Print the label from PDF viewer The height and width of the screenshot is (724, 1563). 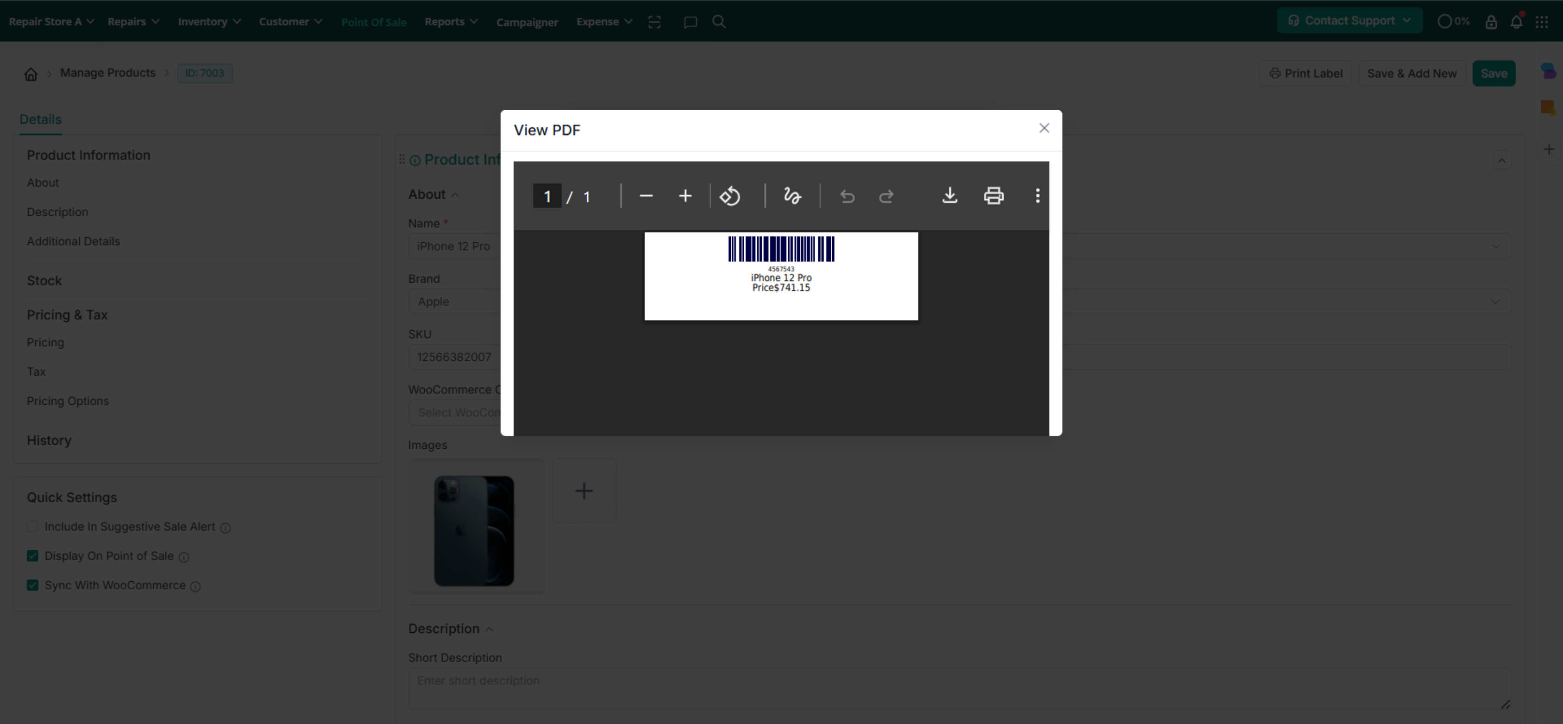click(993, 196)
